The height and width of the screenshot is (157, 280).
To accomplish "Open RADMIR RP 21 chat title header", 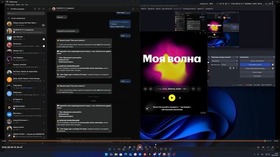I will pyautogui.click(x=65, y=8).
